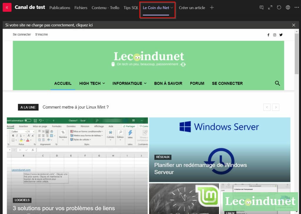Open the Contenu - Trello tab

tap(106, 8)
